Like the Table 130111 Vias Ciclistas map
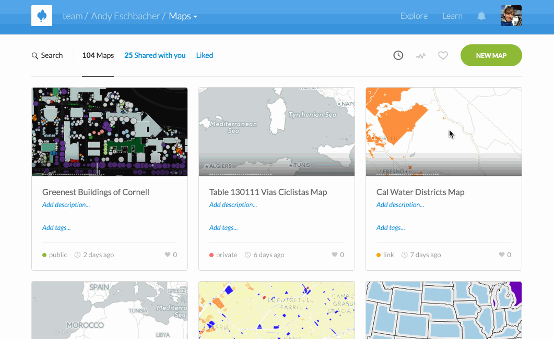This screenshot has height=339, width=554. coord(335,255)
